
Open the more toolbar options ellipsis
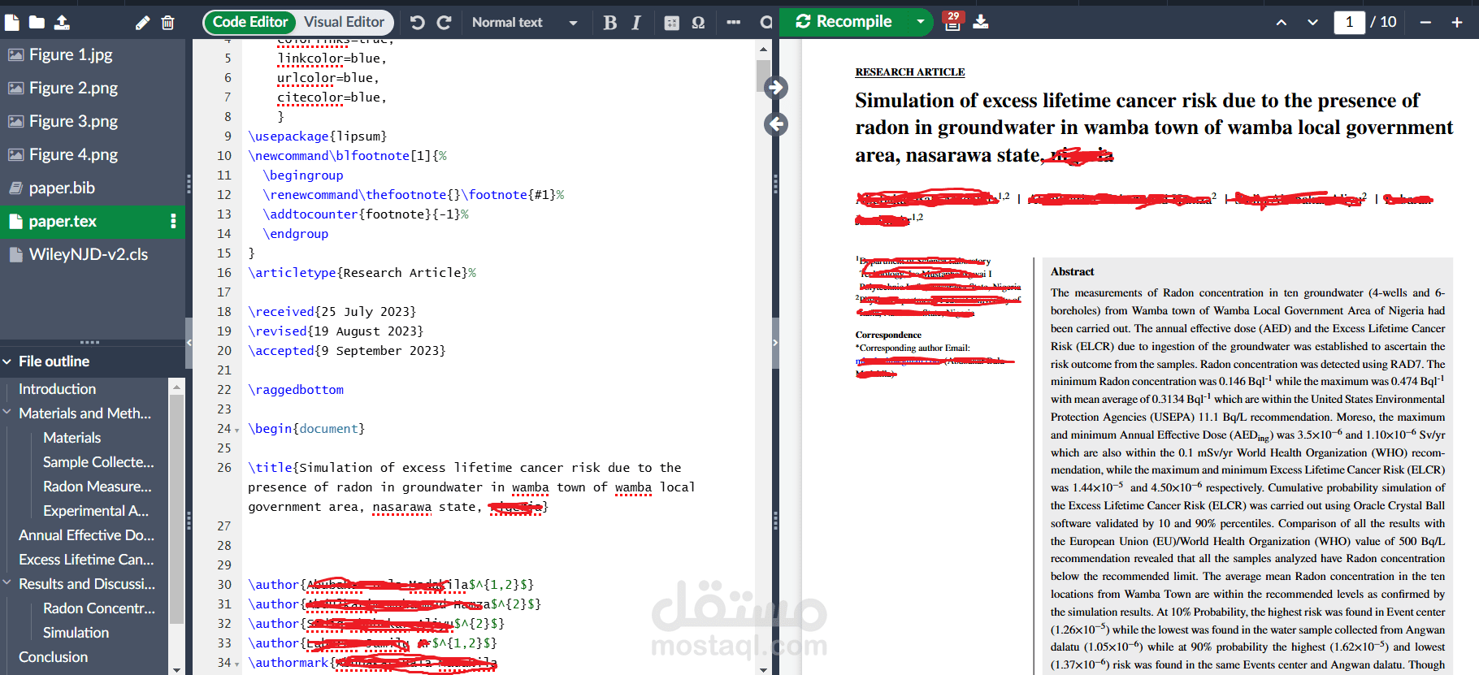click(733, 23)
